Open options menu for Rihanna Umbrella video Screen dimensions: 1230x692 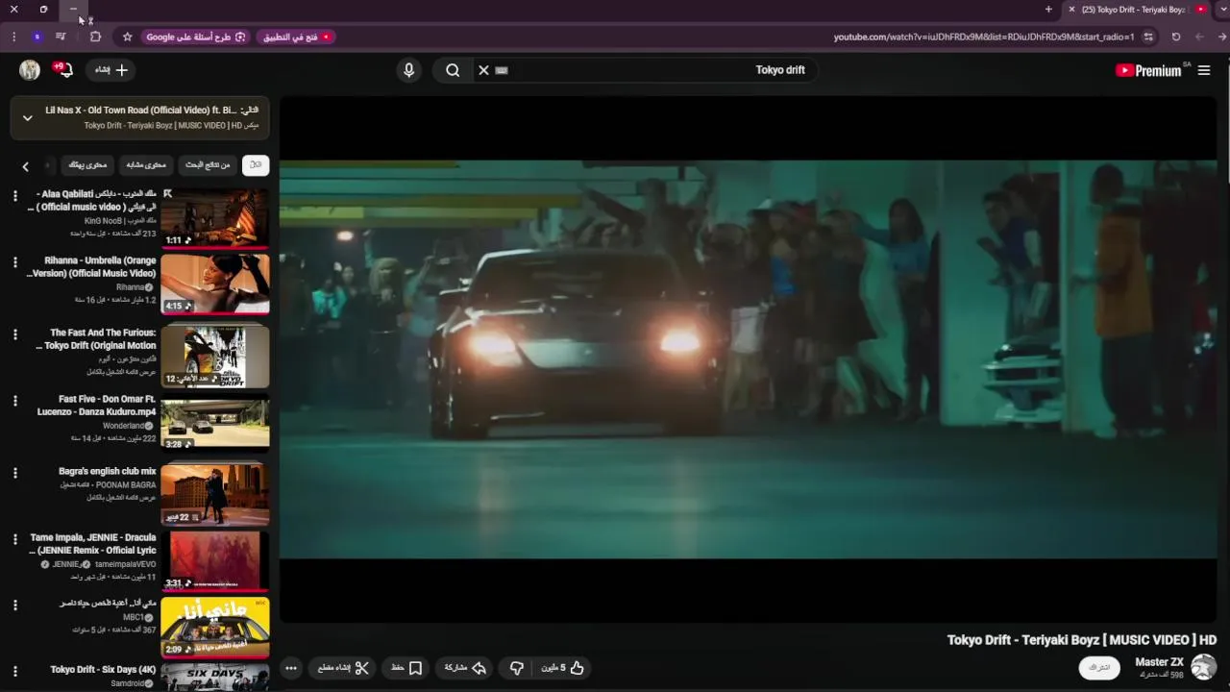14,262
